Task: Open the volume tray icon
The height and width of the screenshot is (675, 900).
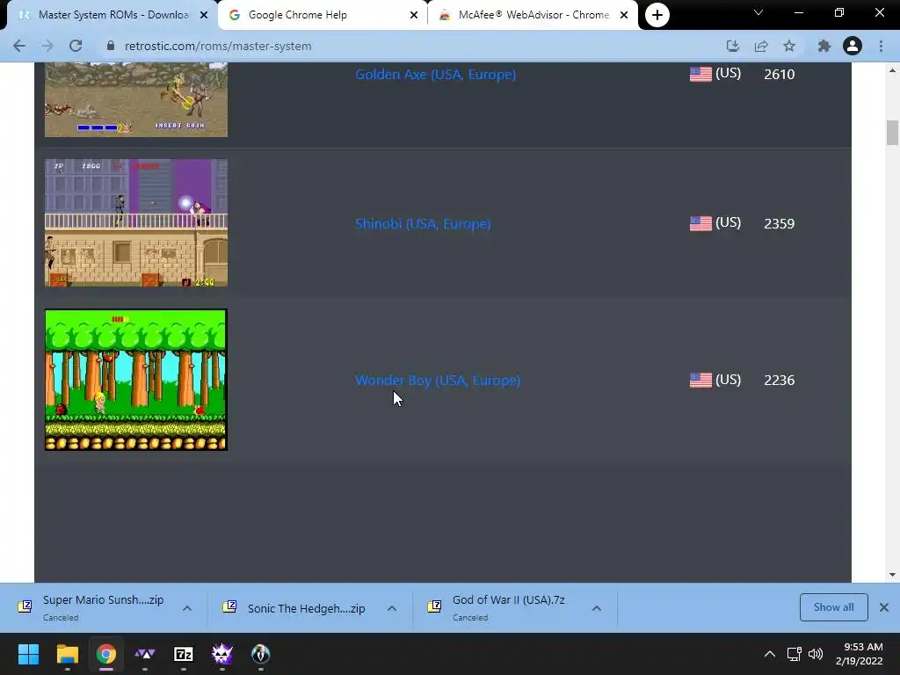Action: tap(815, 654)
